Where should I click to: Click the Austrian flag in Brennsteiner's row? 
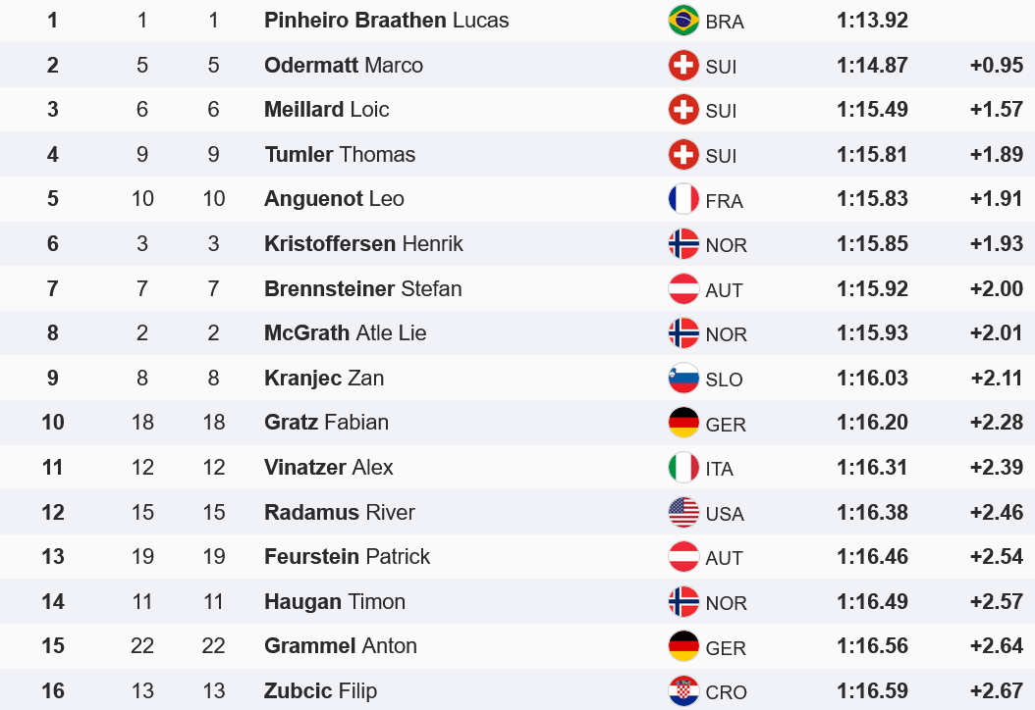(x=683, y=289)
